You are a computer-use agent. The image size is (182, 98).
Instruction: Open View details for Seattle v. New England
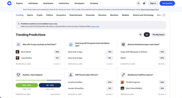(55, 94)
